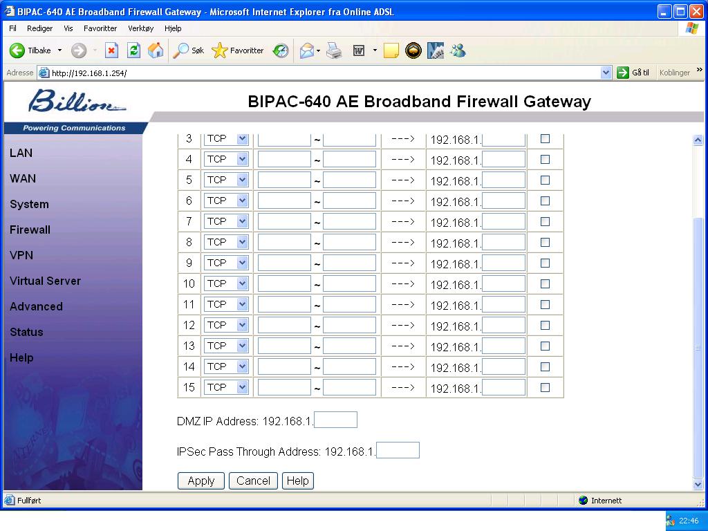This screenshot has width=708, height=531.
Task: Open the Vis menu
Action: (x=68, y=28)
